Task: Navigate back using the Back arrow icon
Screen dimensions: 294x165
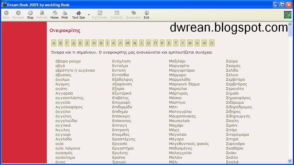Action: [6, 13]
